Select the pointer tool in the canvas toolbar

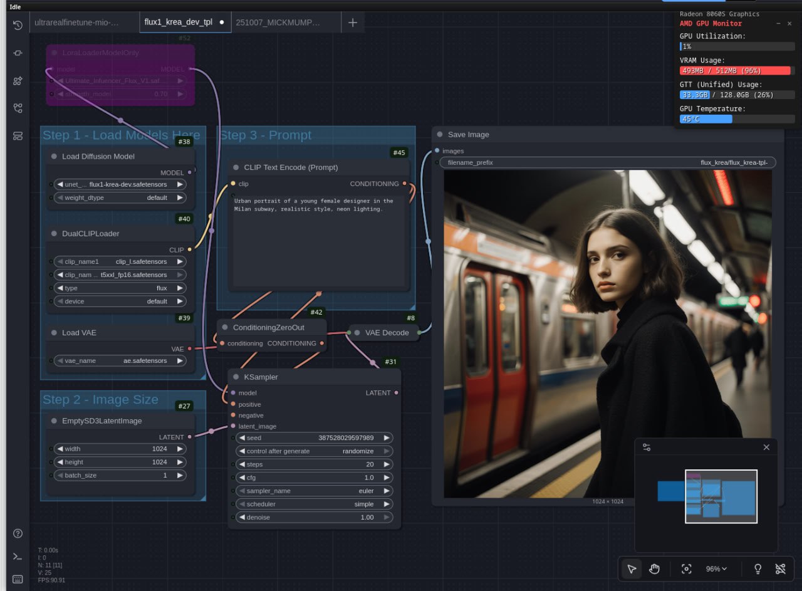tap(632, 569)
